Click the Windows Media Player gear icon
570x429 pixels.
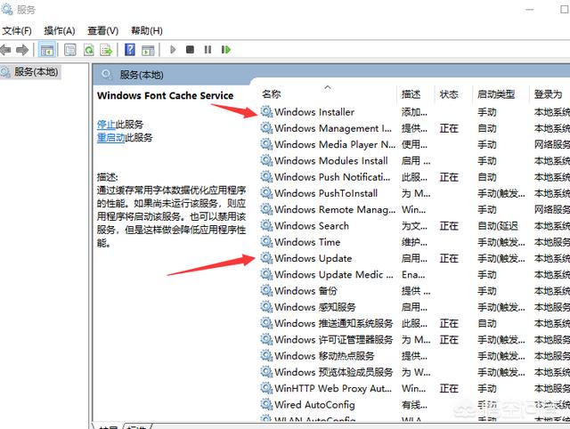pos(266,144)
